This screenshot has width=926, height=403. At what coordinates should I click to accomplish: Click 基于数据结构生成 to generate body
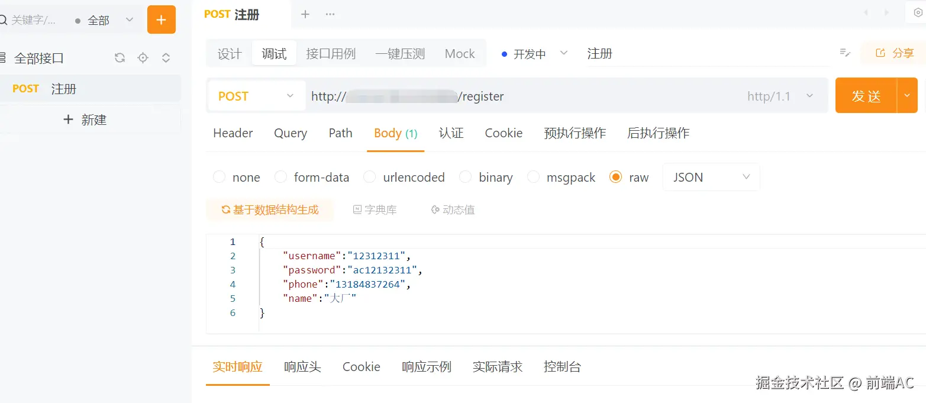pyautogui.click(x=270, y=209)
